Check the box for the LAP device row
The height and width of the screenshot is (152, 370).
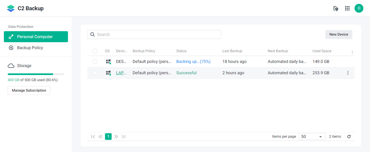click(x=95, y=73)
